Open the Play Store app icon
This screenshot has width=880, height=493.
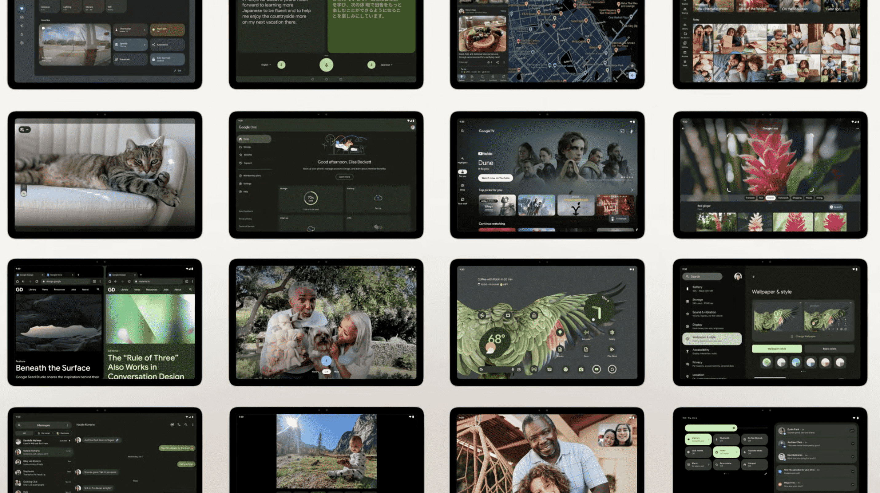pos(612,349)
